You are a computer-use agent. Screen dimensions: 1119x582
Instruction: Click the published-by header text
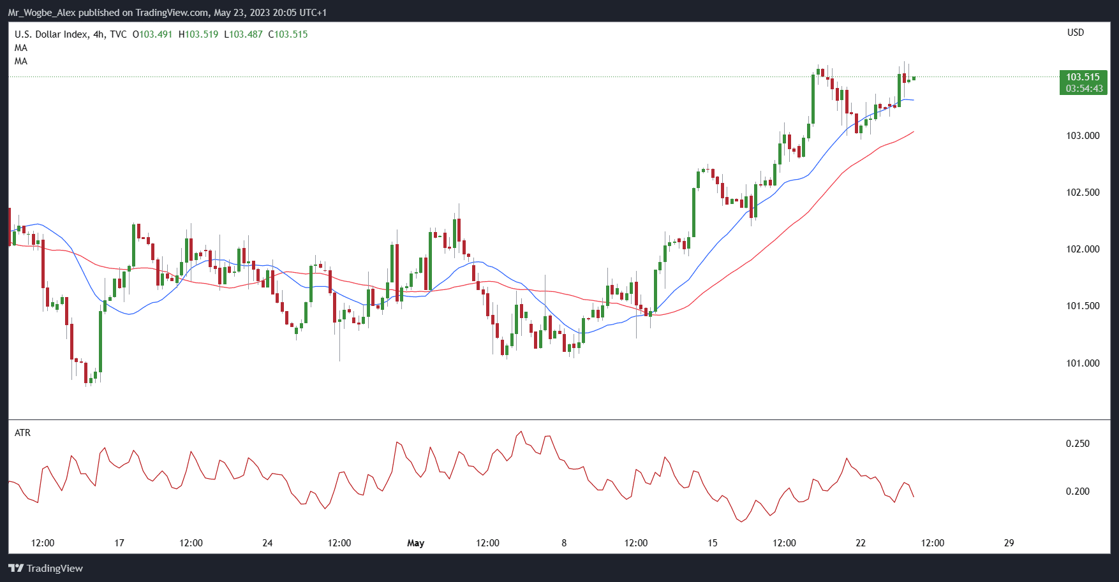point(167,13)
